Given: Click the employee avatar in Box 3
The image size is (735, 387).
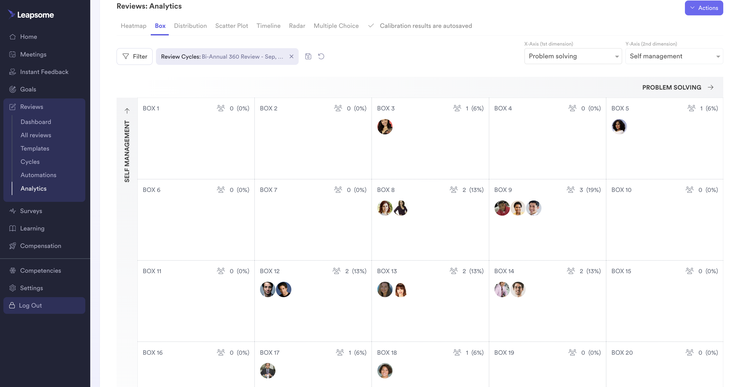Looking at the screenshot, I should (x=385, y=127).
